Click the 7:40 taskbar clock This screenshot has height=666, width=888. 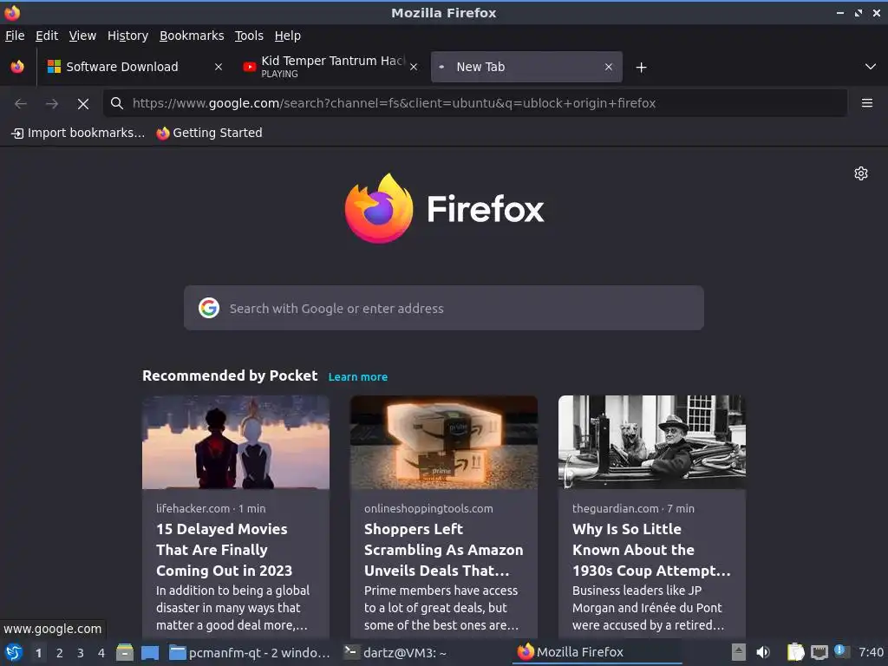pyautogui.click(x=871, y=652)
